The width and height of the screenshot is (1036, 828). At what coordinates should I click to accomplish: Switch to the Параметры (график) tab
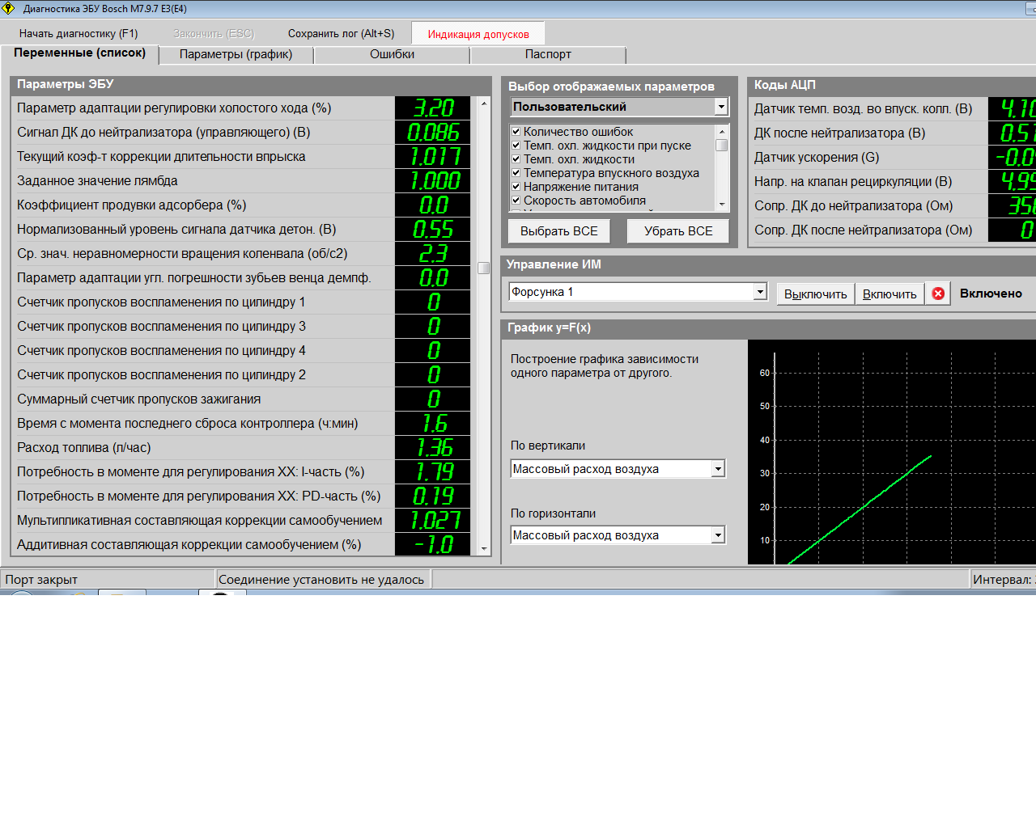point(236,54)
